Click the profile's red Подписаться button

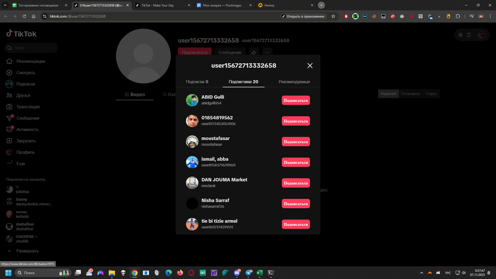(195, 52)
